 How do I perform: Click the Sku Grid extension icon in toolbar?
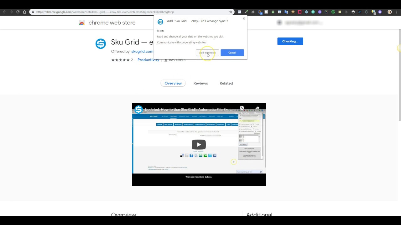333,12
